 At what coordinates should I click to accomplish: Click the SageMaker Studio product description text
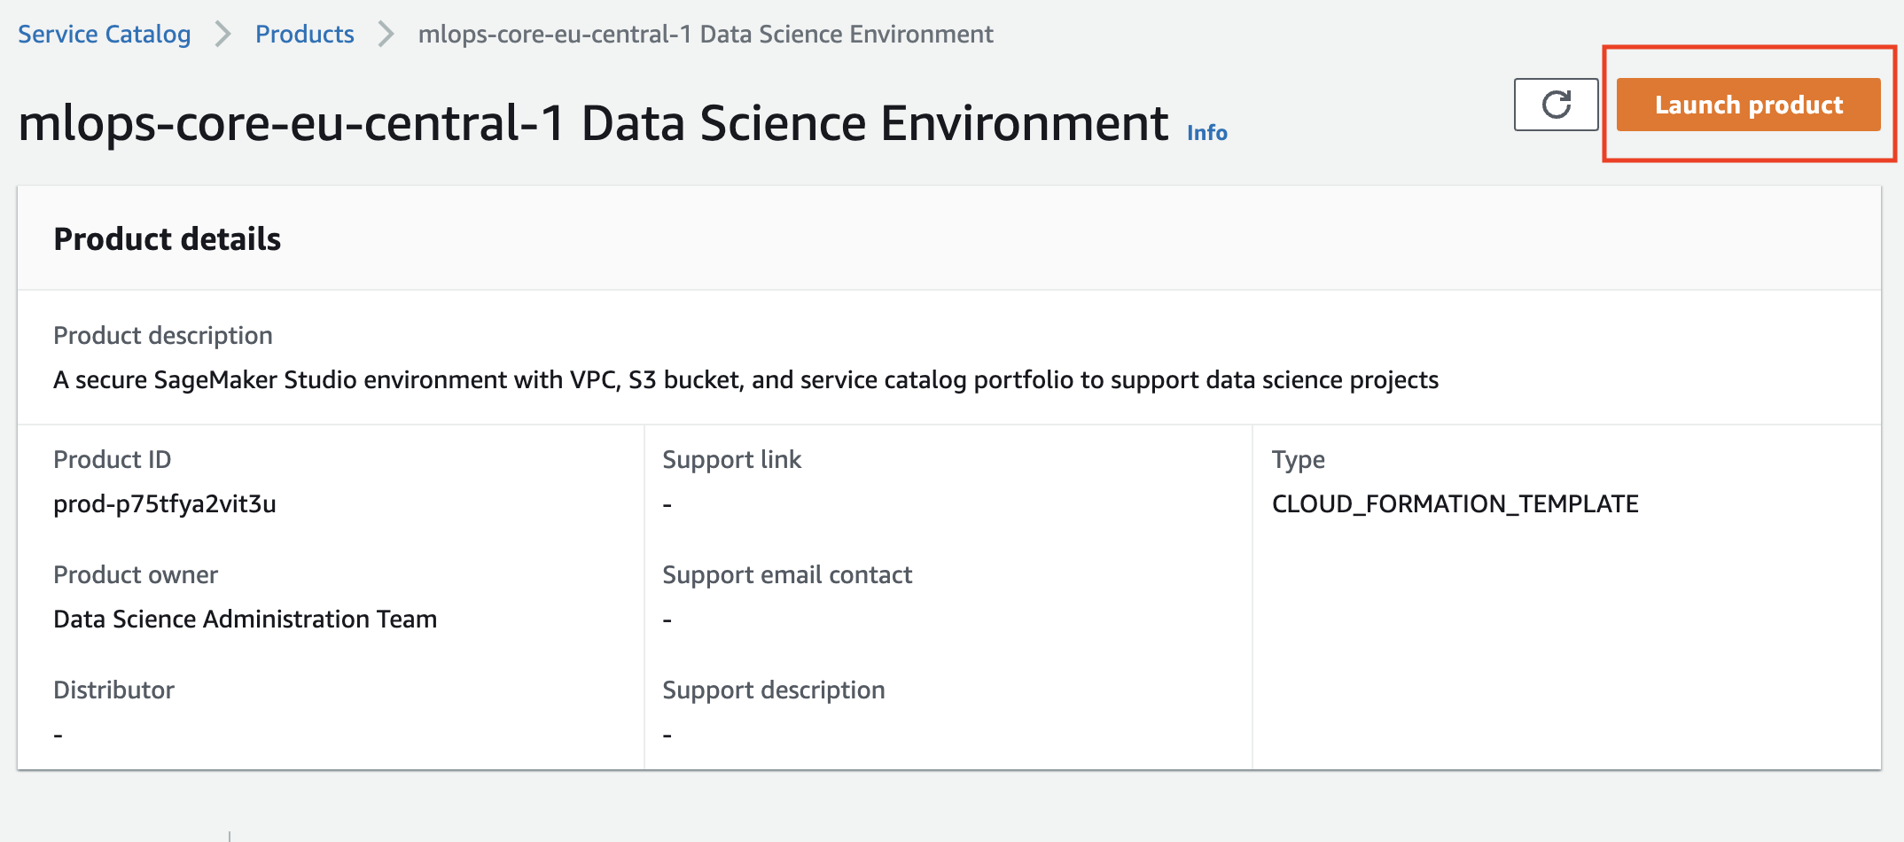click(x=745, y=379)
